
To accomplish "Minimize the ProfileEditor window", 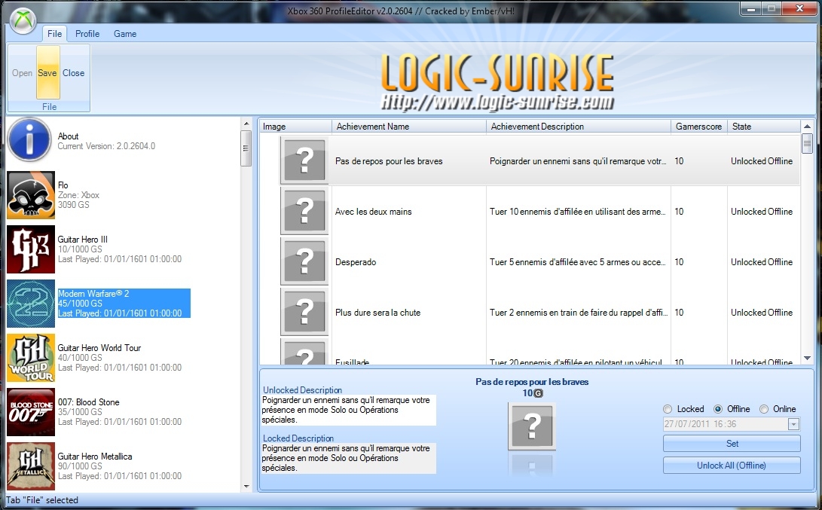I will click(x=750, y=9).
